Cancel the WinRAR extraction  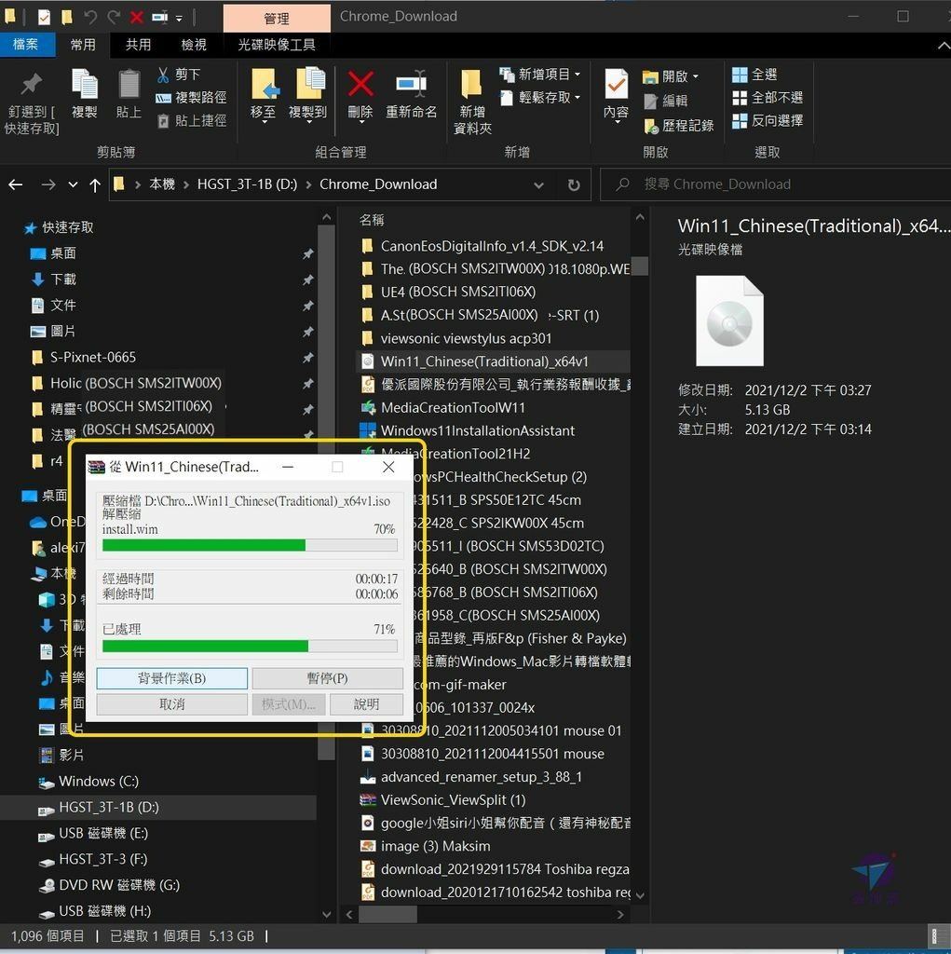171,704
